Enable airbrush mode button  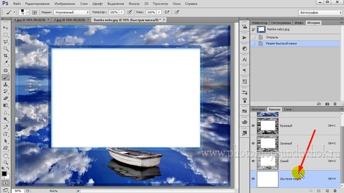pyautogui.click(x=167, y=12)
